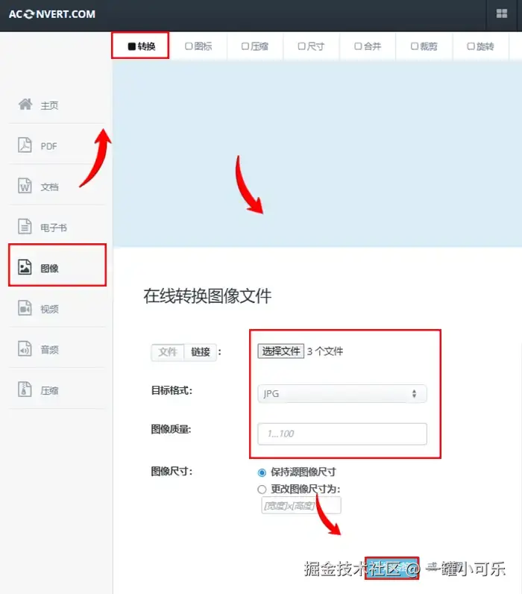This screenshot has width=522, height=594.
Task: Toggle the 文件 source option
Action: 168,352
